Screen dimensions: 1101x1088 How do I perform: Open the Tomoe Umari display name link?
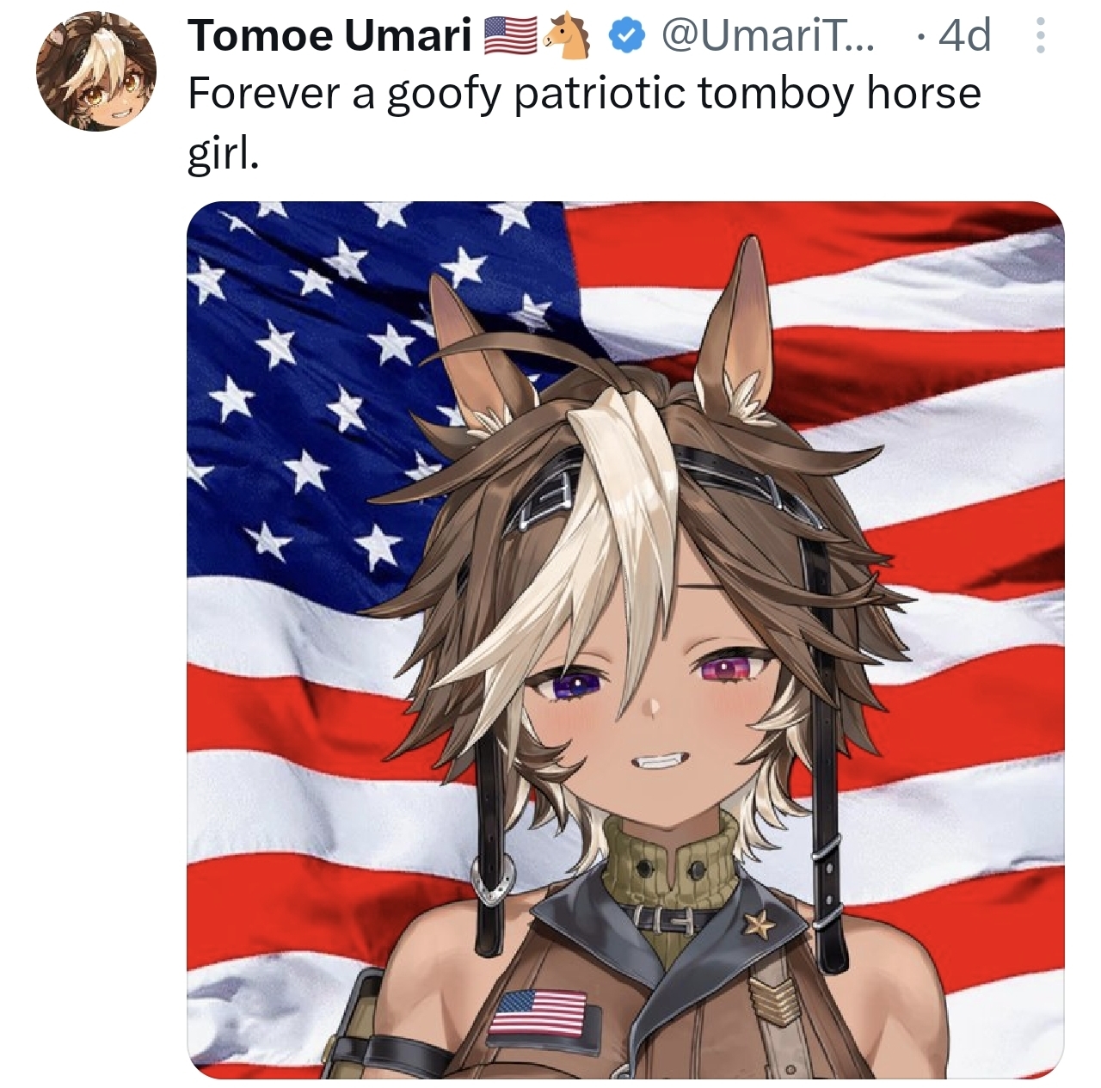click(329, 36)
